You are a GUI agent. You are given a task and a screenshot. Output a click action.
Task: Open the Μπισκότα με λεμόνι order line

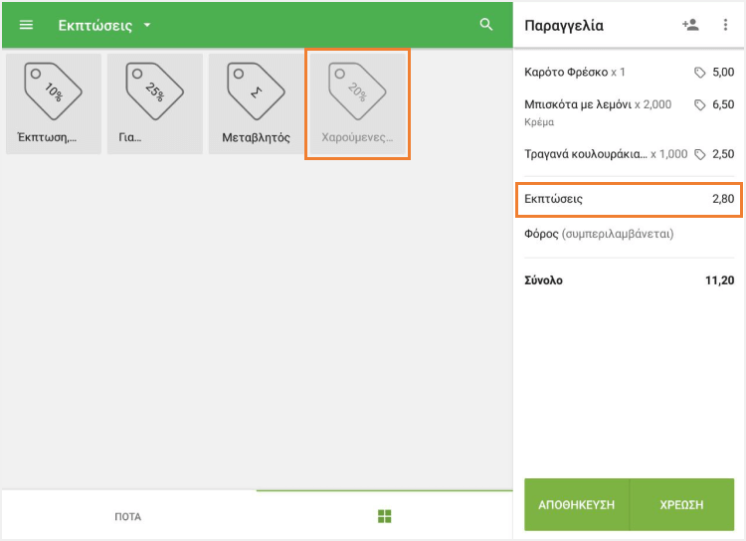pyautogui.click(x=597, y=104)
